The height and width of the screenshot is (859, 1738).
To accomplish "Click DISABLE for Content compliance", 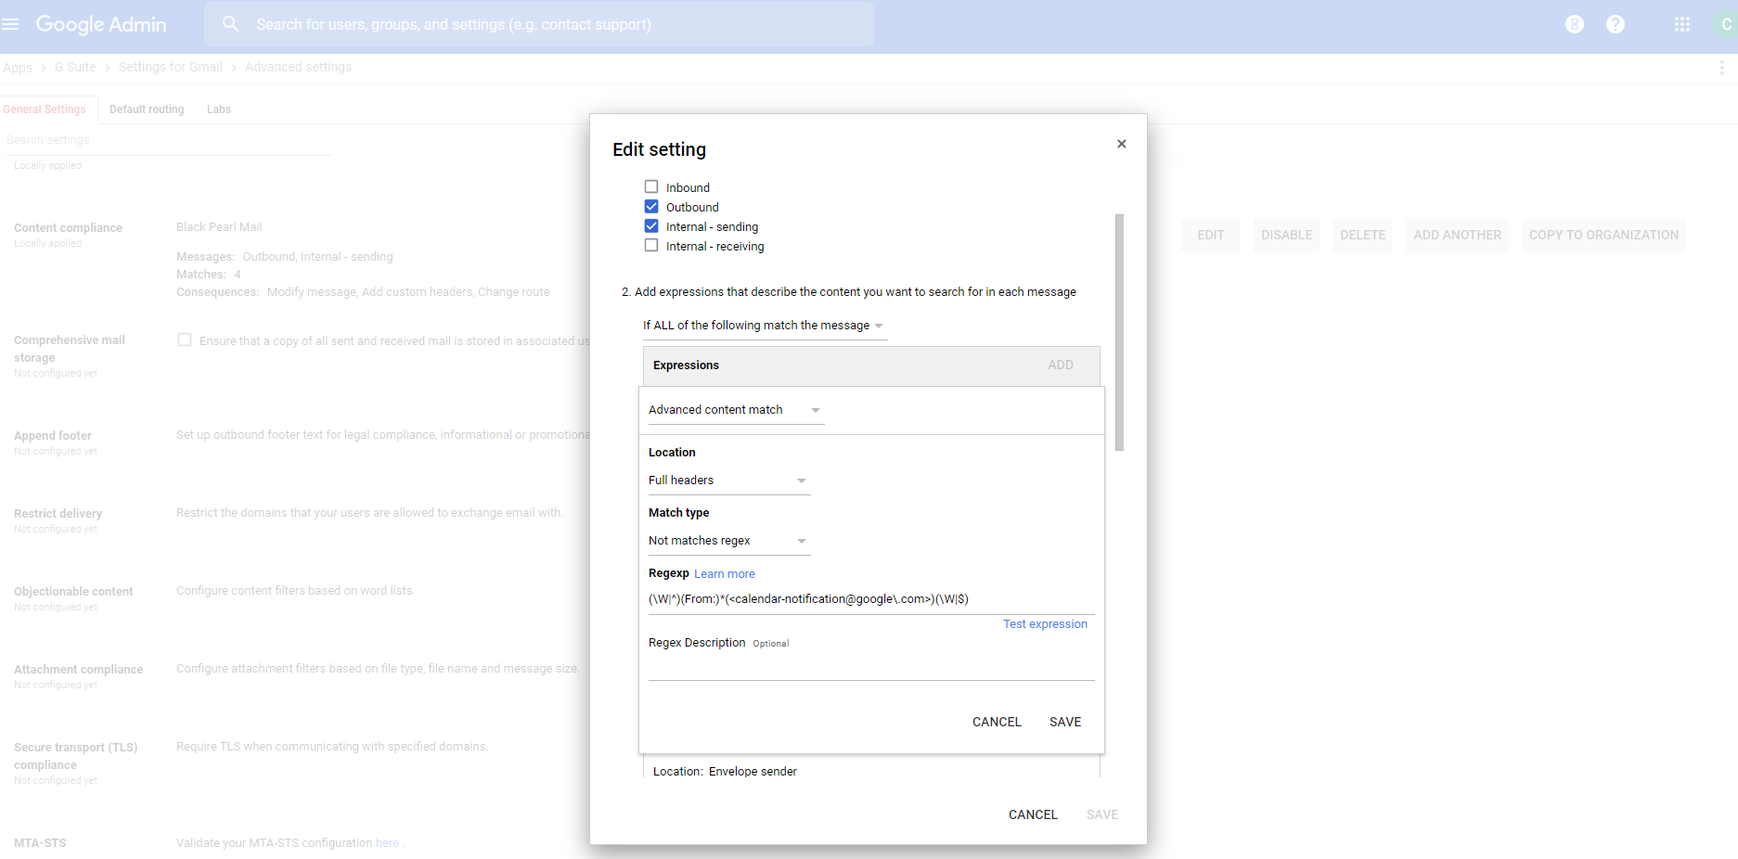I will click(1287, 236).
